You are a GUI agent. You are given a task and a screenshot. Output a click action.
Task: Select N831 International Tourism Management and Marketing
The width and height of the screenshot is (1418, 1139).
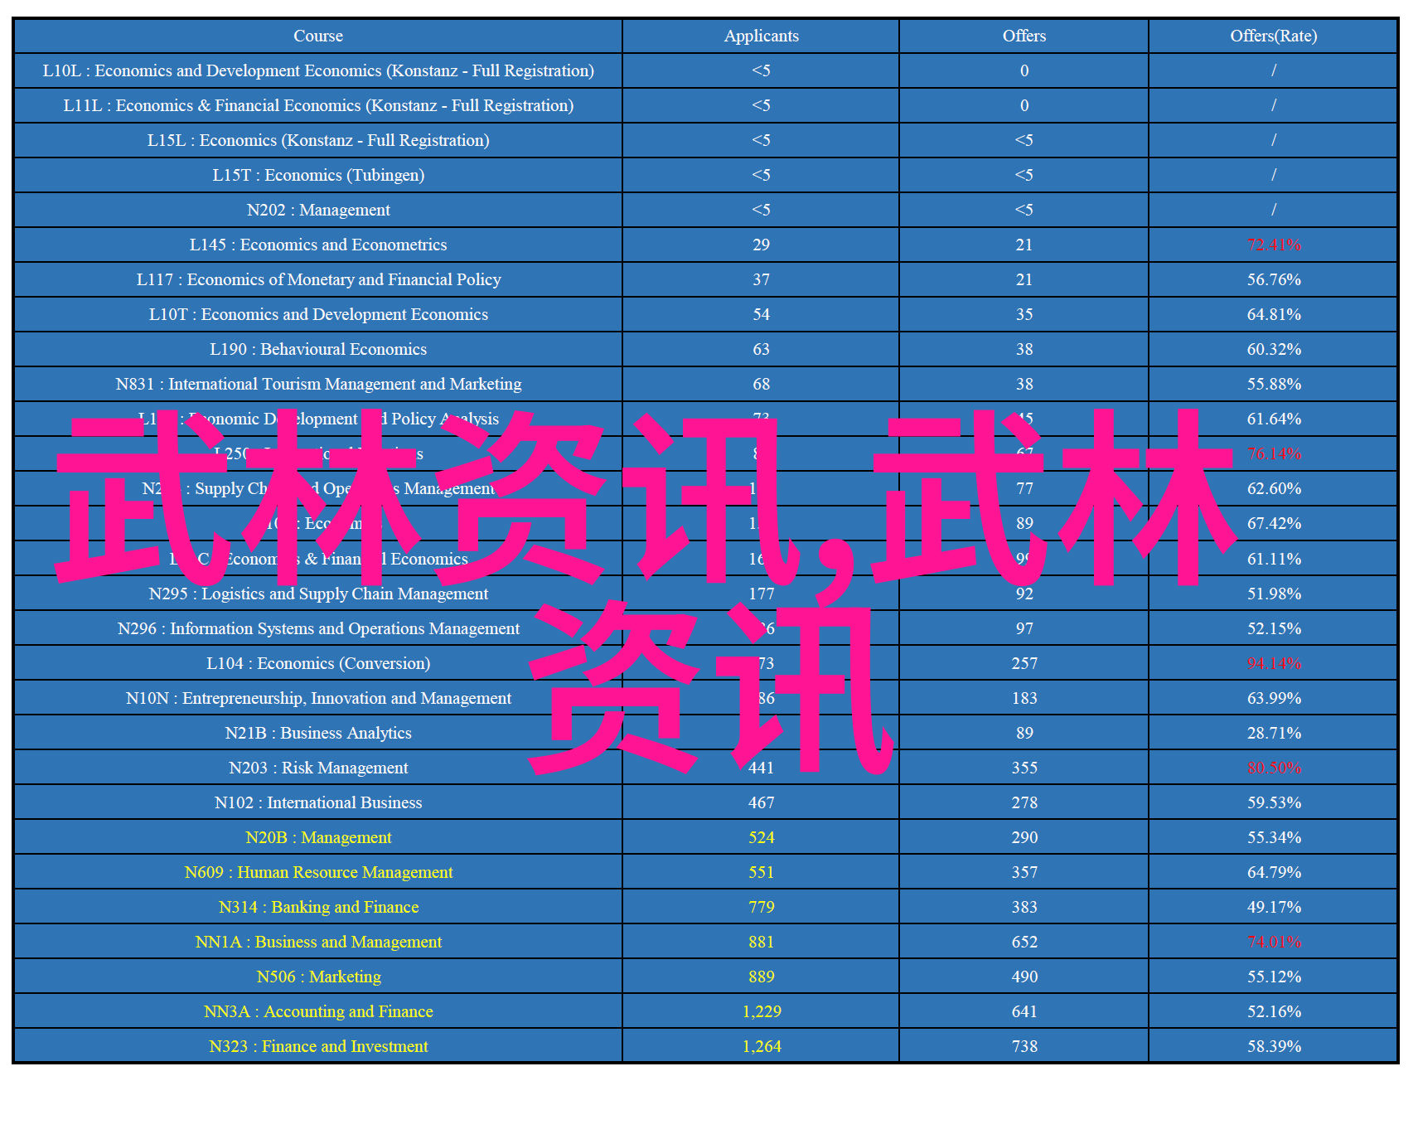click(318, 384)
